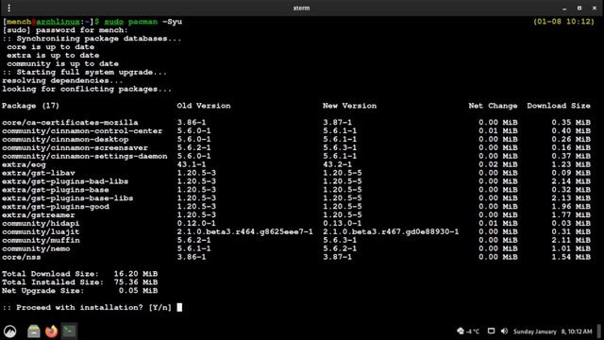The image size is (604, 340).
Task: Click 'core/nss' package name
Action: pyautogui.click(x=21, y=257)
